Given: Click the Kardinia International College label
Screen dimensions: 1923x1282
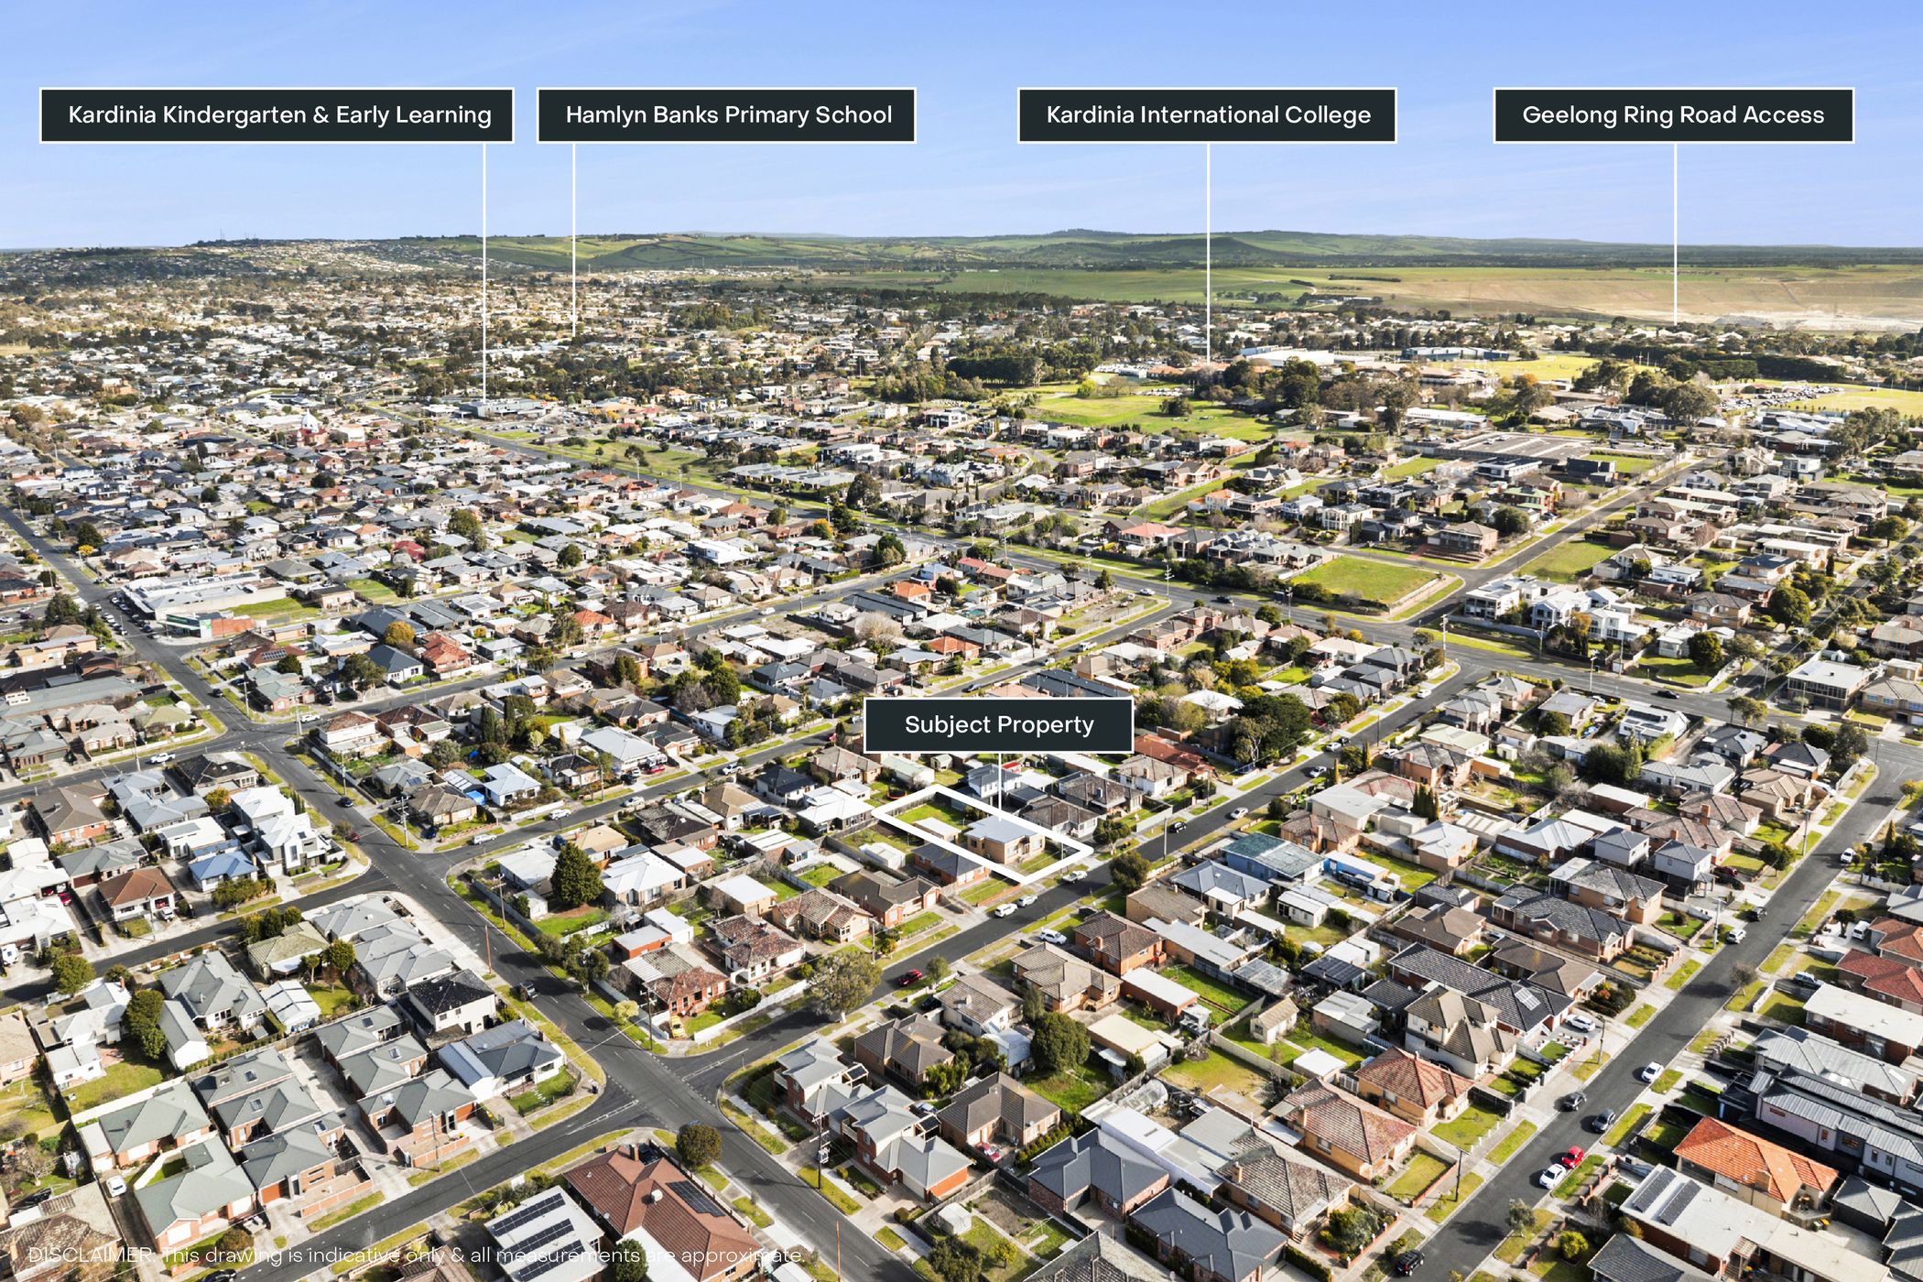Looking at the screenshot, I should tap(1207, 115).
